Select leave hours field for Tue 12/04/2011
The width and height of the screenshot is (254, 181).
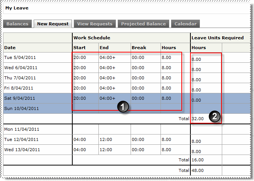pyautogui.click(x=196, y=141)
